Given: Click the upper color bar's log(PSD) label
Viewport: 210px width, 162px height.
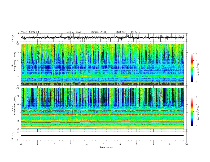Looking at the screenshot, I should coord(198,69).
